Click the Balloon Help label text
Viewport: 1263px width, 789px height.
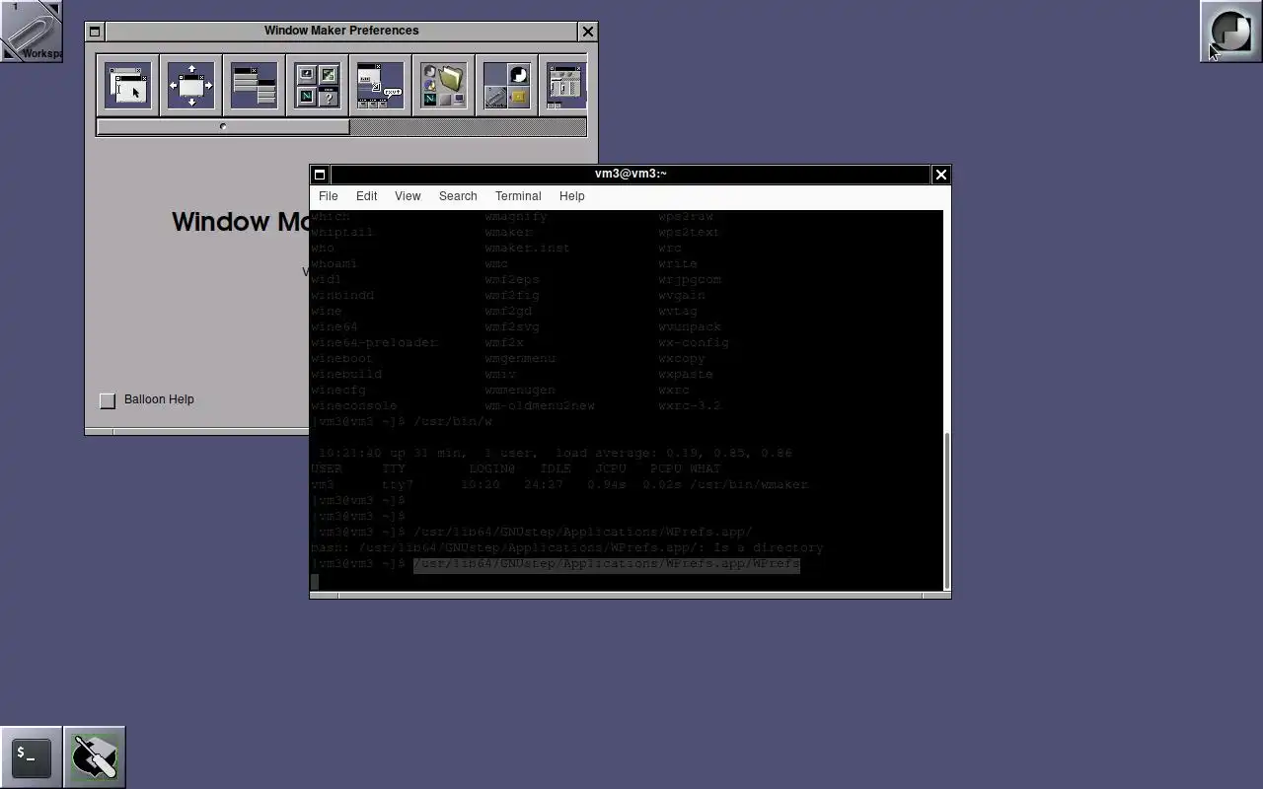[x=159, y=399]
